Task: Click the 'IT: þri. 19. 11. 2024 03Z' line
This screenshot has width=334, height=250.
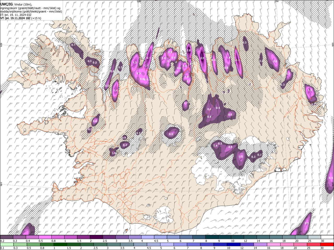Action: [x=16, y=15]
